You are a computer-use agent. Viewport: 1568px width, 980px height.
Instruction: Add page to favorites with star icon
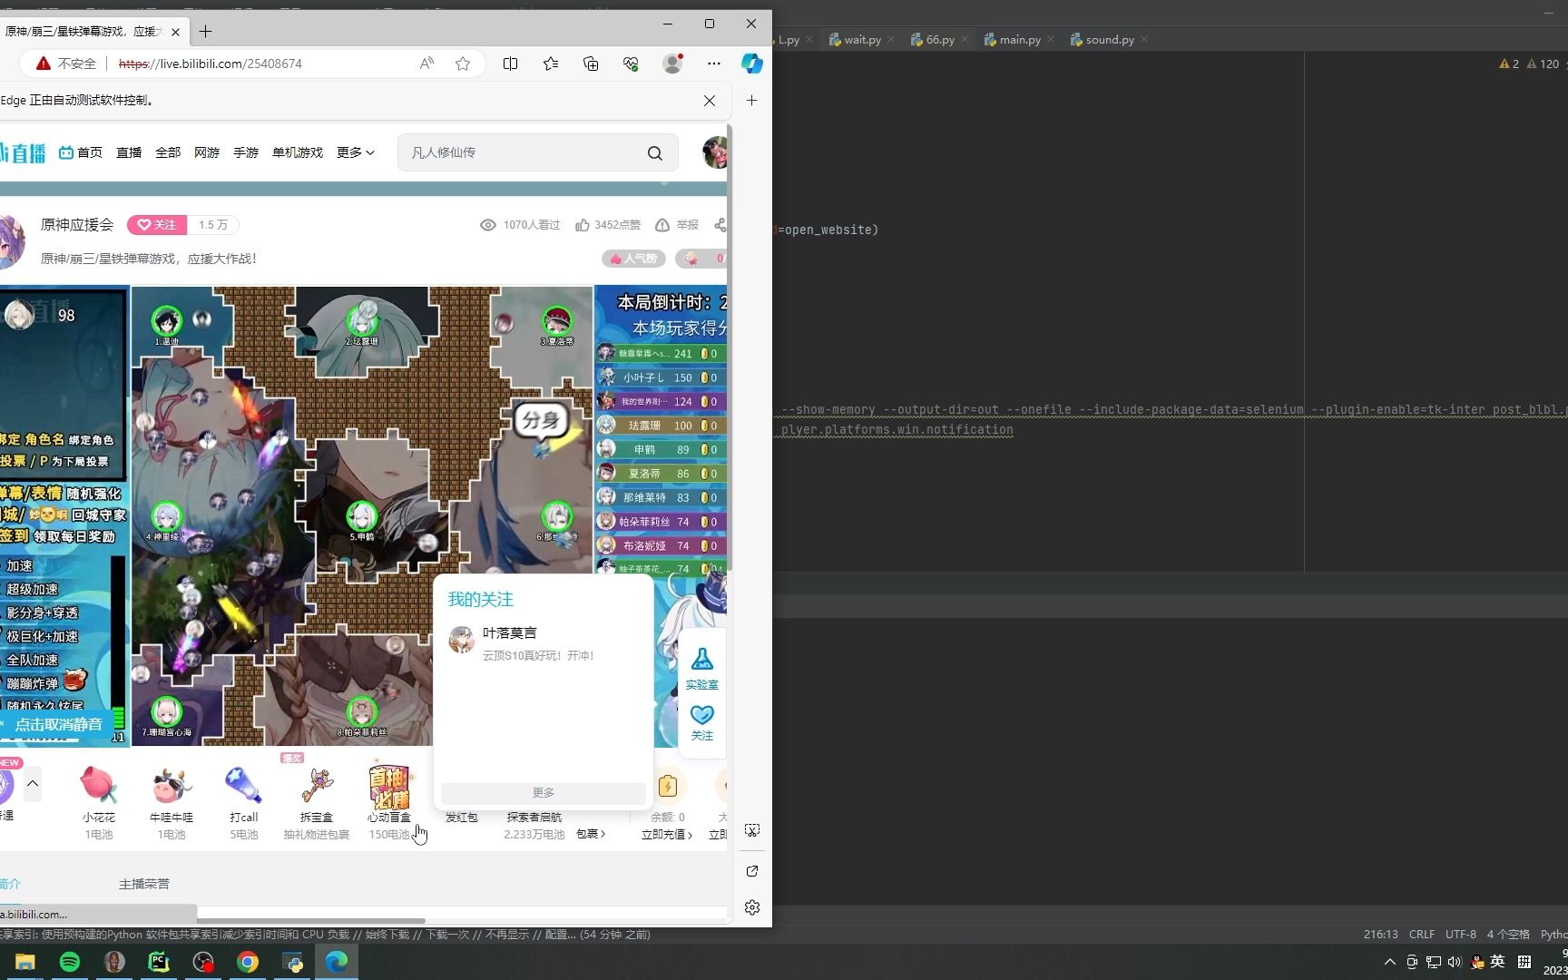click(x=463, y=64)
